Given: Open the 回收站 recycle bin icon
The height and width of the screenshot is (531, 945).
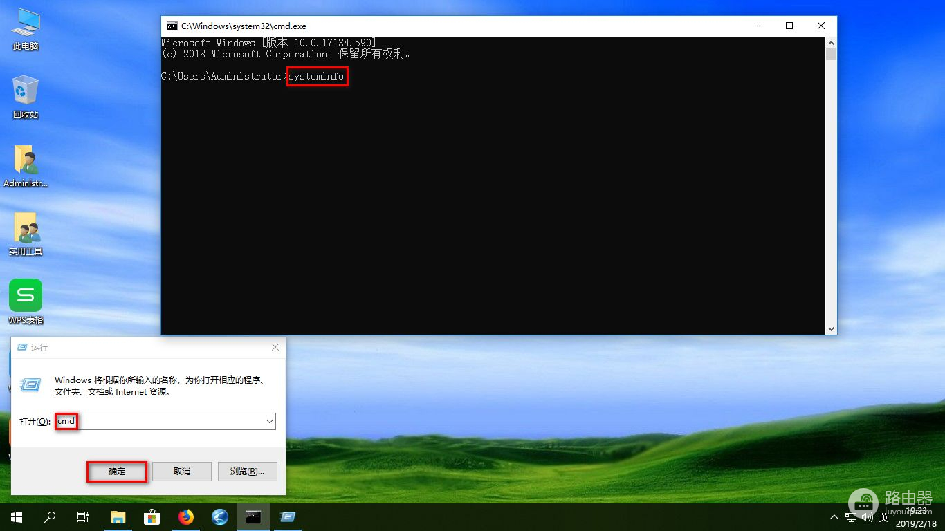Looking at the screenshot, I should coord(26,97).
